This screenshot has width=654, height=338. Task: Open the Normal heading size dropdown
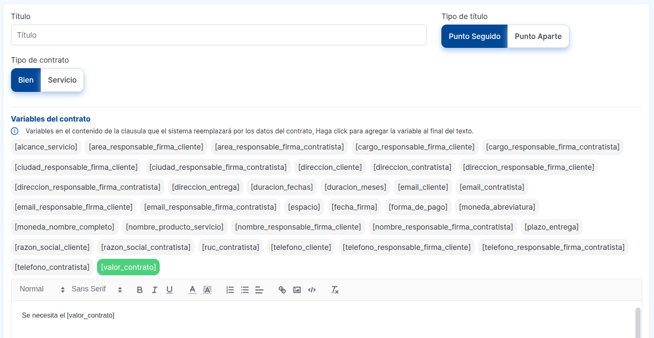click(x=42, y=289)
